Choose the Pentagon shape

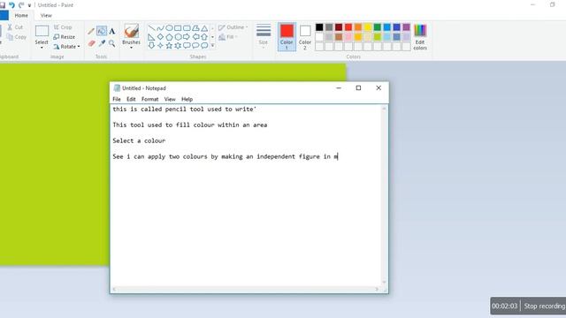(169, 37)
